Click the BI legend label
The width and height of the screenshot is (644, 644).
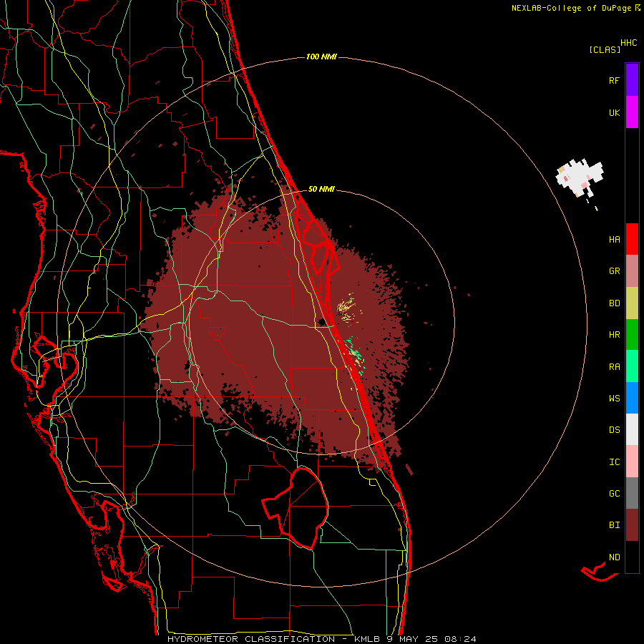(614, 525)
